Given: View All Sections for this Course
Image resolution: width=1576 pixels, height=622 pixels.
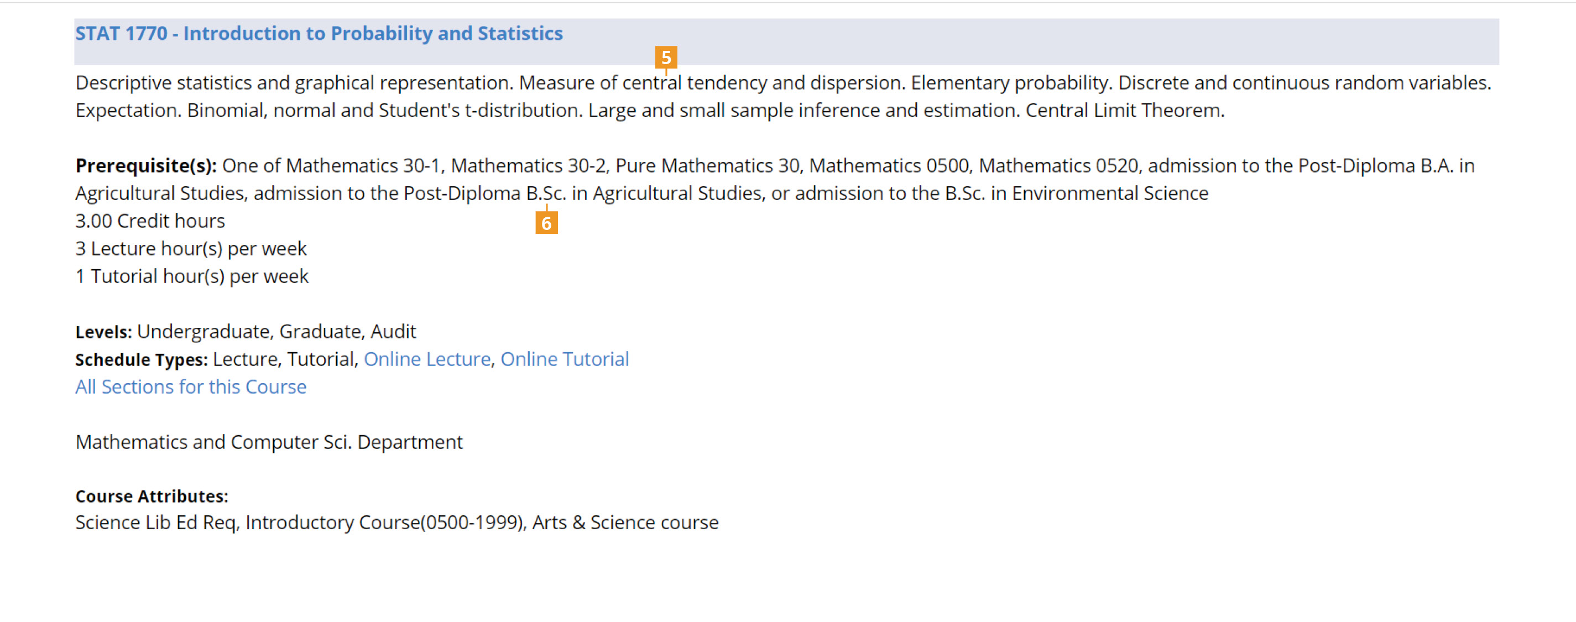Looking at the screenshot, I should coord(191,386).
